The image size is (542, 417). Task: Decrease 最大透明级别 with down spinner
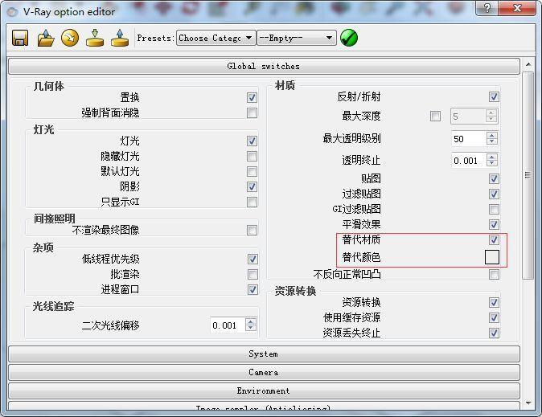point(492,142)
